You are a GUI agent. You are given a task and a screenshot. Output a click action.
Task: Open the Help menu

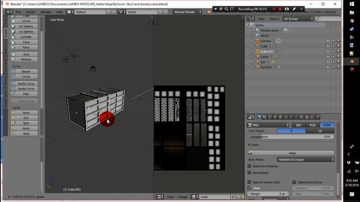click(x=59, y=12)
